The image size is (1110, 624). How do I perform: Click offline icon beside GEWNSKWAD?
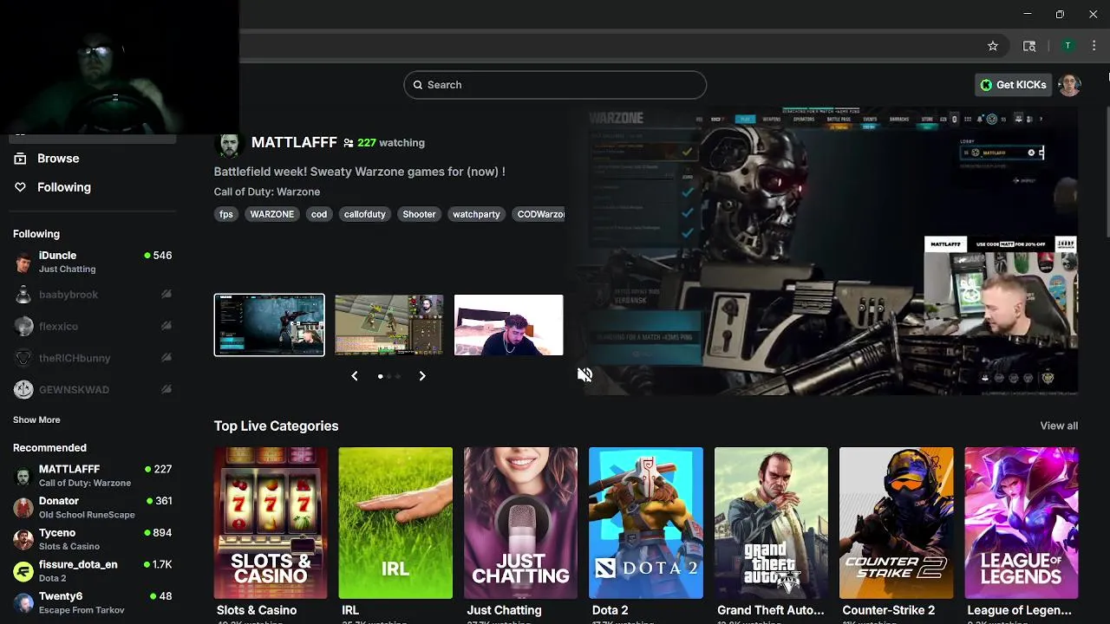(166, 390)
